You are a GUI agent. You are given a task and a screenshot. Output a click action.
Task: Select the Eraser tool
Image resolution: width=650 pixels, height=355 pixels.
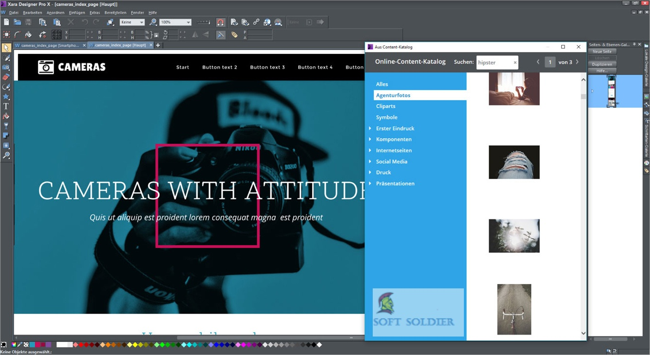coord(6,77)
